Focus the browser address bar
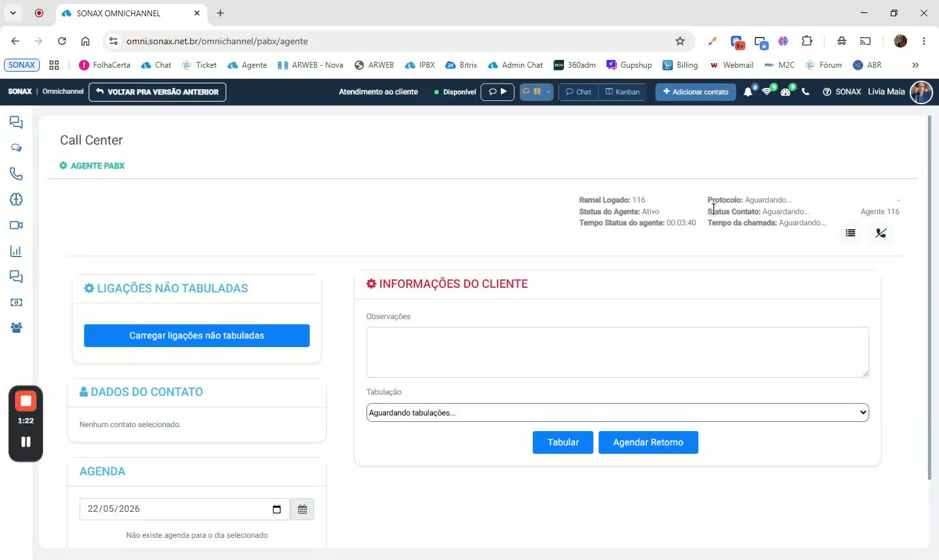This screenshot has height=560, width=939. pyautogui.click(x=398, y=41)
